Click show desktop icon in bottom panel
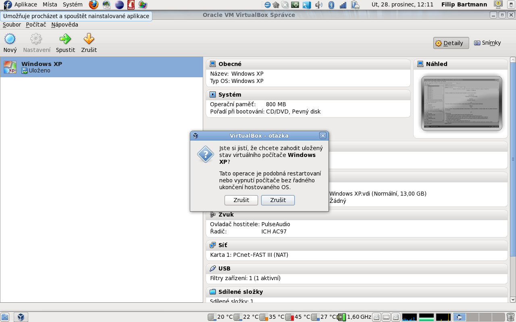516x322 pixels. coord(5,317)
